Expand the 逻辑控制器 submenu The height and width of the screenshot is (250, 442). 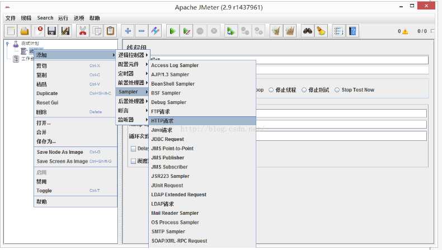133,55
